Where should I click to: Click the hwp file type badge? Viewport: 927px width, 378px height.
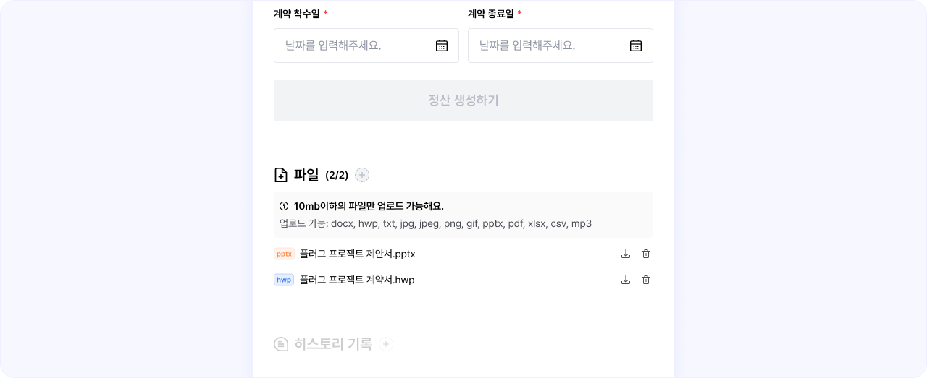284,280
